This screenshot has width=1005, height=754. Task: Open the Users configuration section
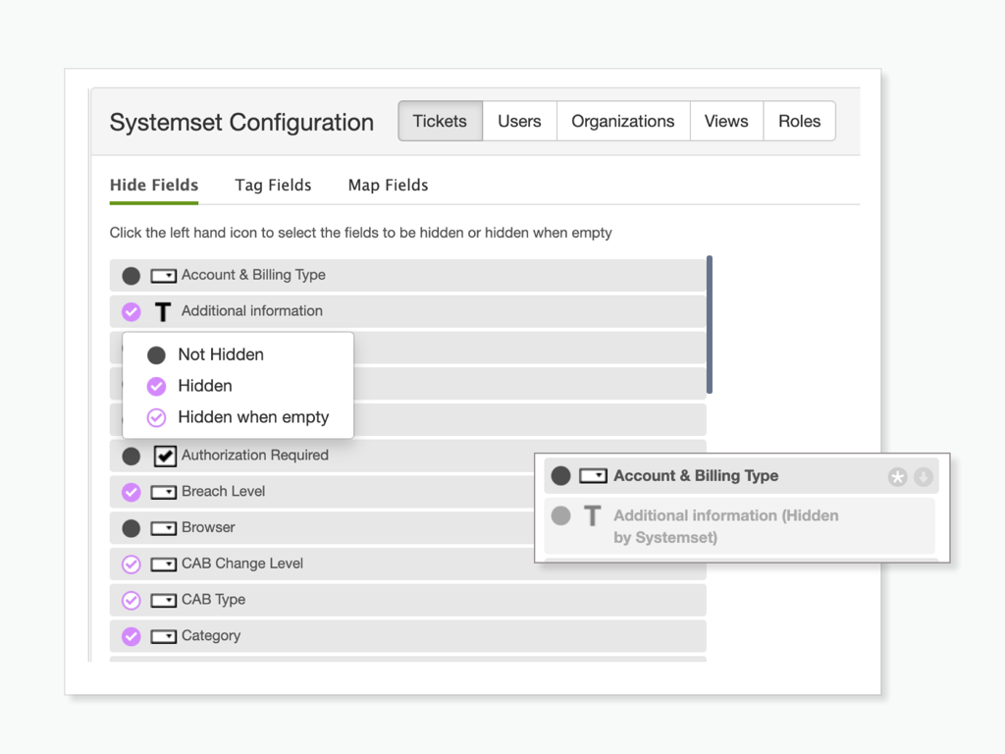click(519, 122)
